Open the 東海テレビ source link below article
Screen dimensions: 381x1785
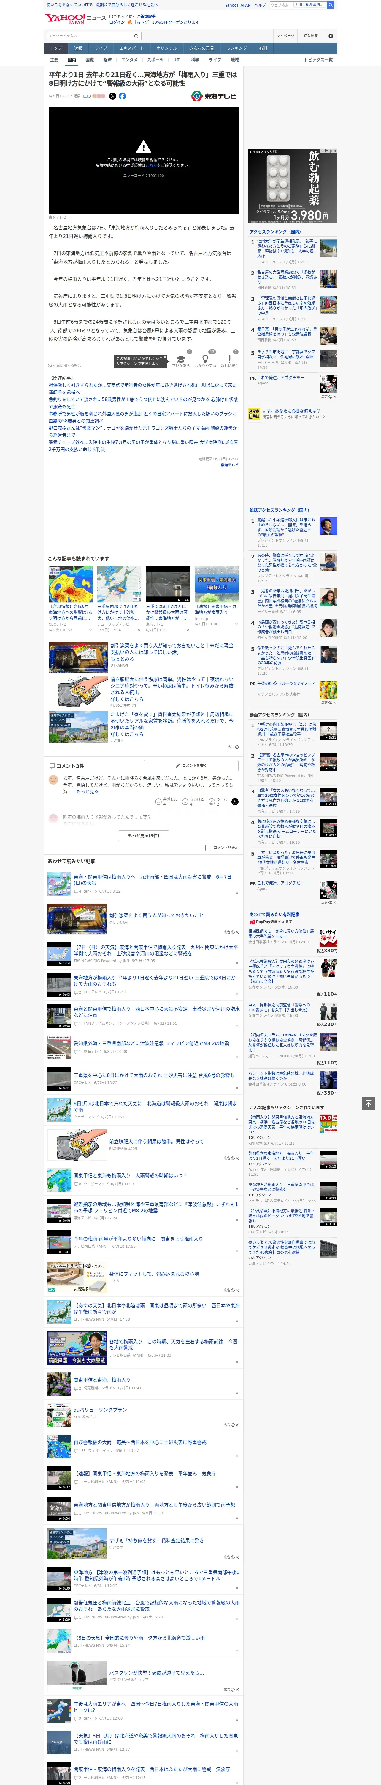coord(230,465)
